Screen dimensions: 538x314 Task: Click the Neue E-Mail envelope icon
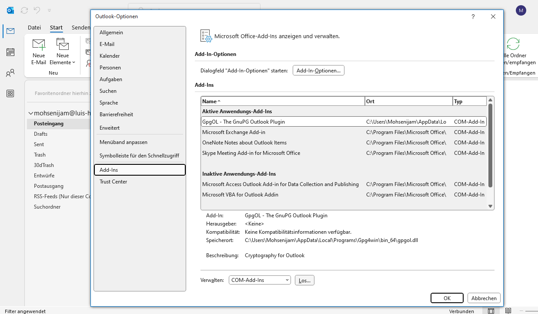(x=39, y=45)
